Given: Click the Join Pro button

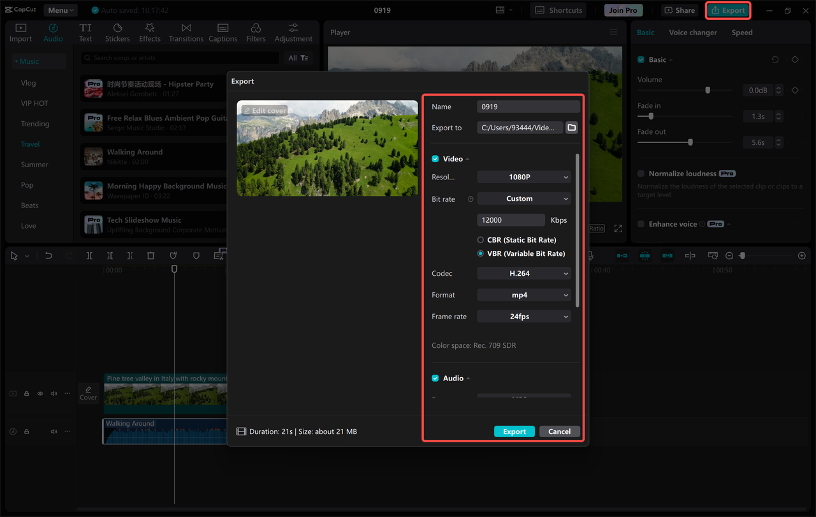Looking at the screenshot, I should tap(623, 10).
